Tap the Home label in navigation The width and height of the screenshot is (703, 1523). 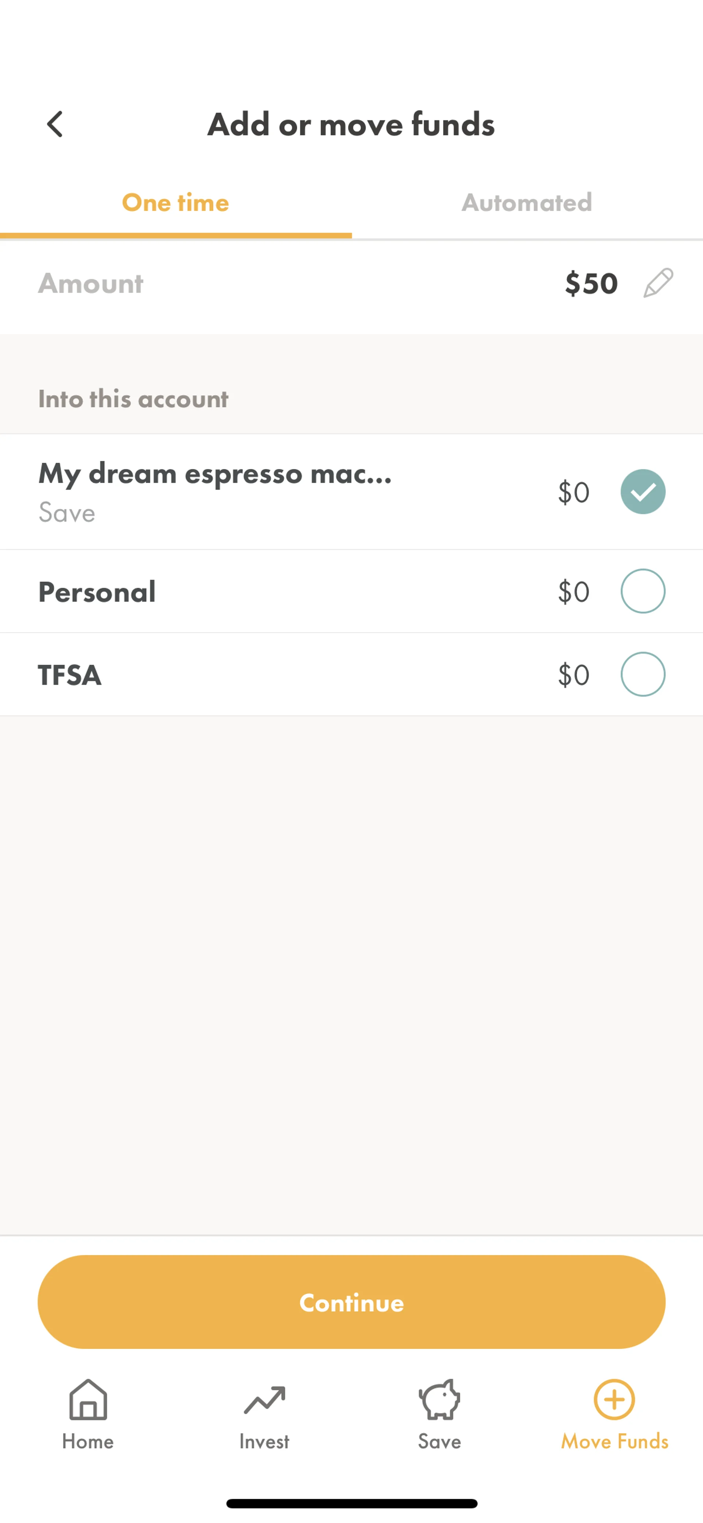(88, 1441)
